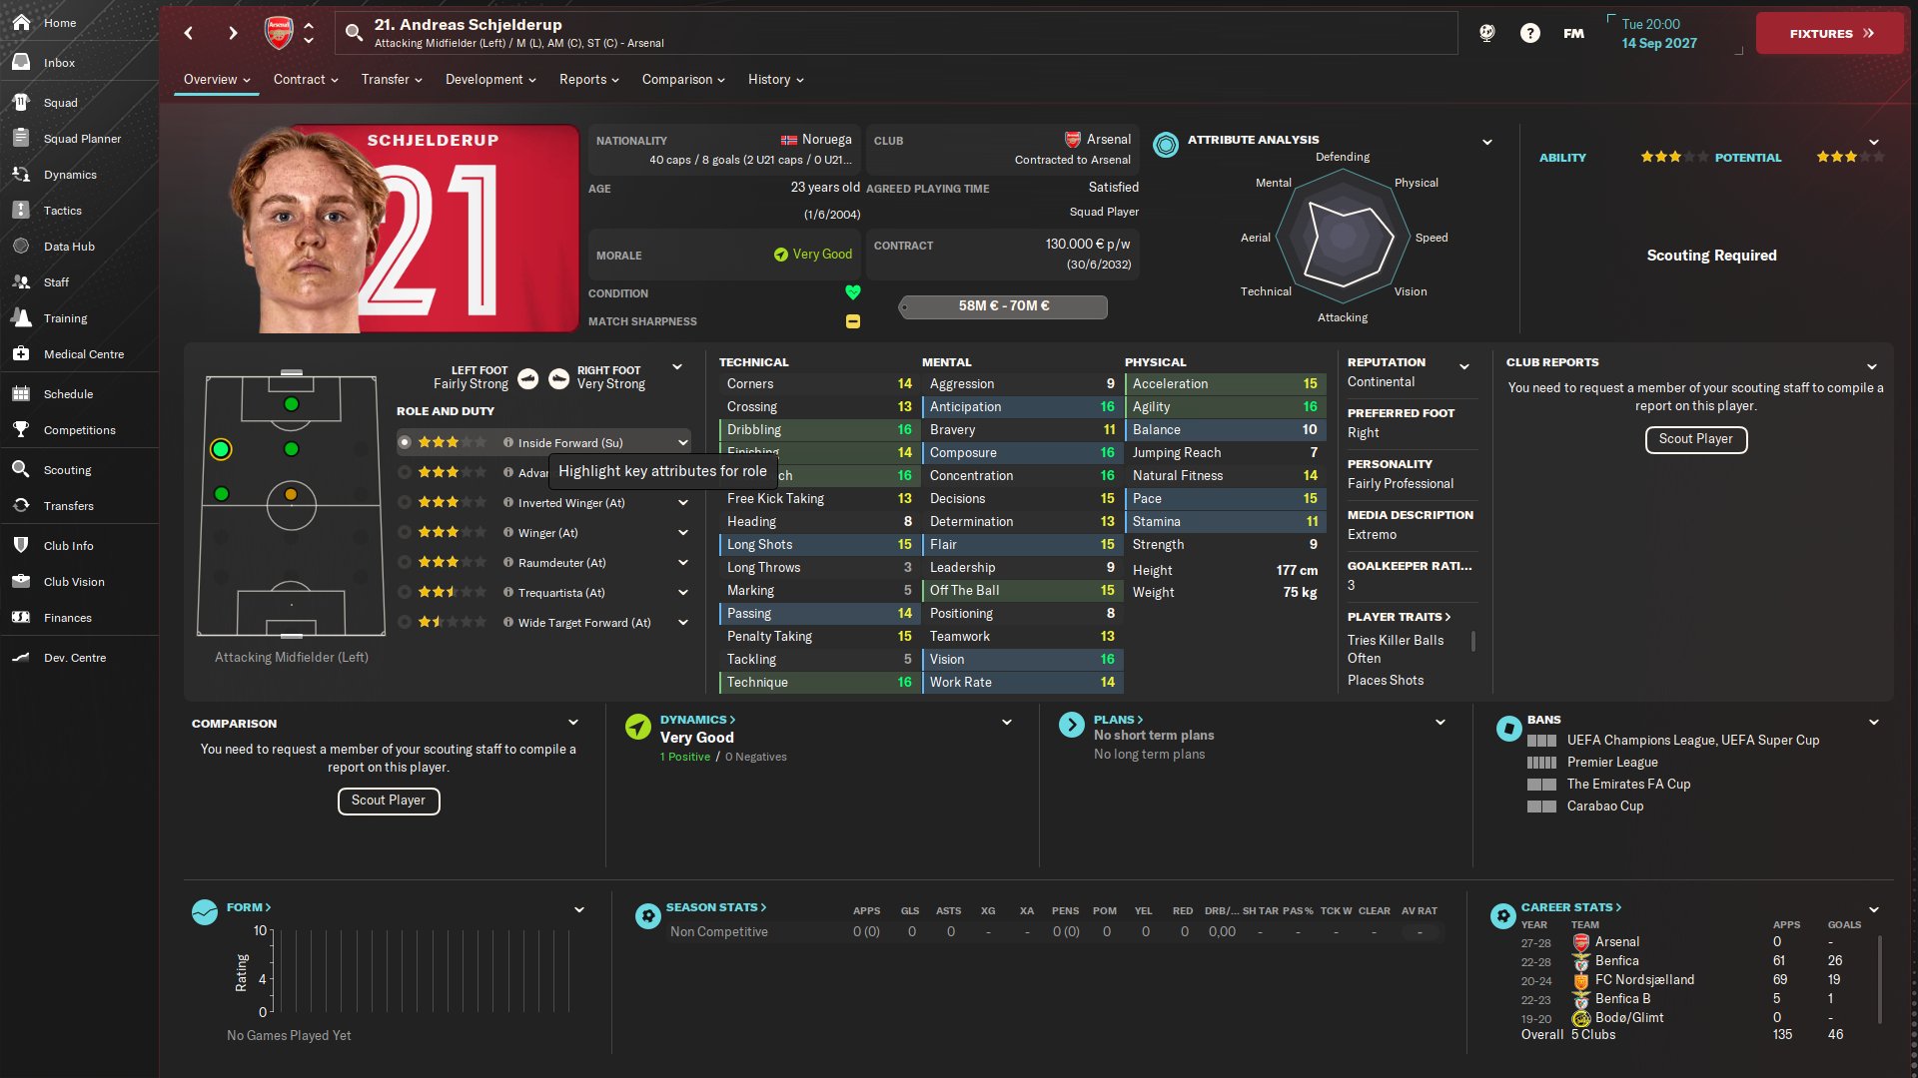
Task: Select the Raumdeuter (At) role radio
Action: coord(405,562)
